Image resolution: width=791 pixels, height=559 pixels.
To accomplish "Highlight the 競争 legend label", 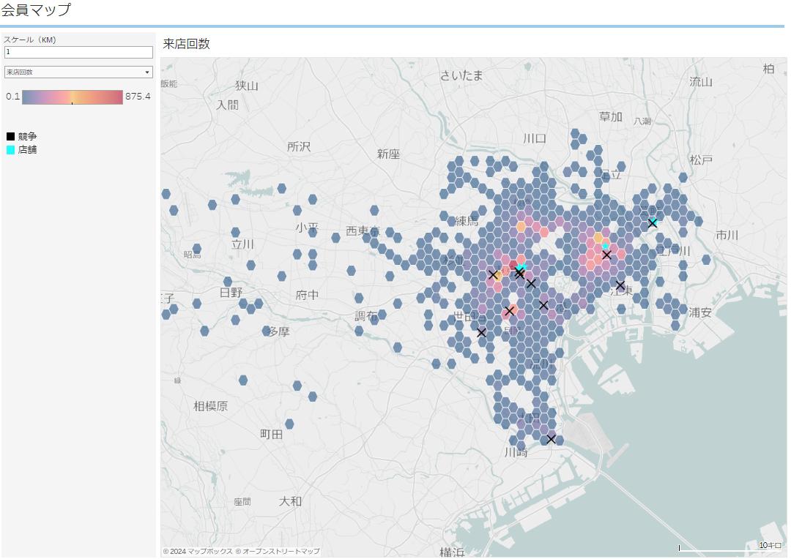I will (28, 136).
